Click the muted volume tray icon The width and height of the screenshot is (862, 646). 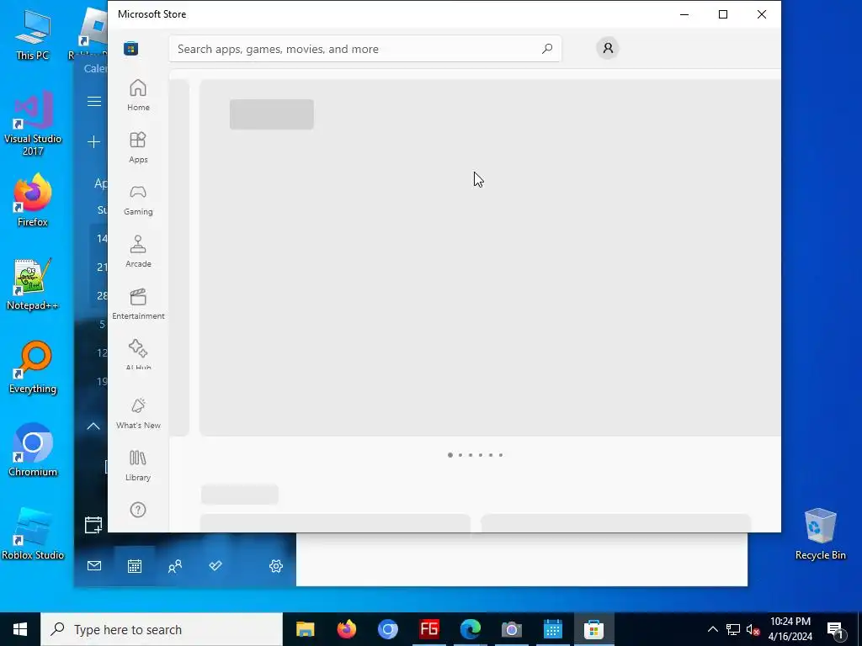(x=753, y=629)
